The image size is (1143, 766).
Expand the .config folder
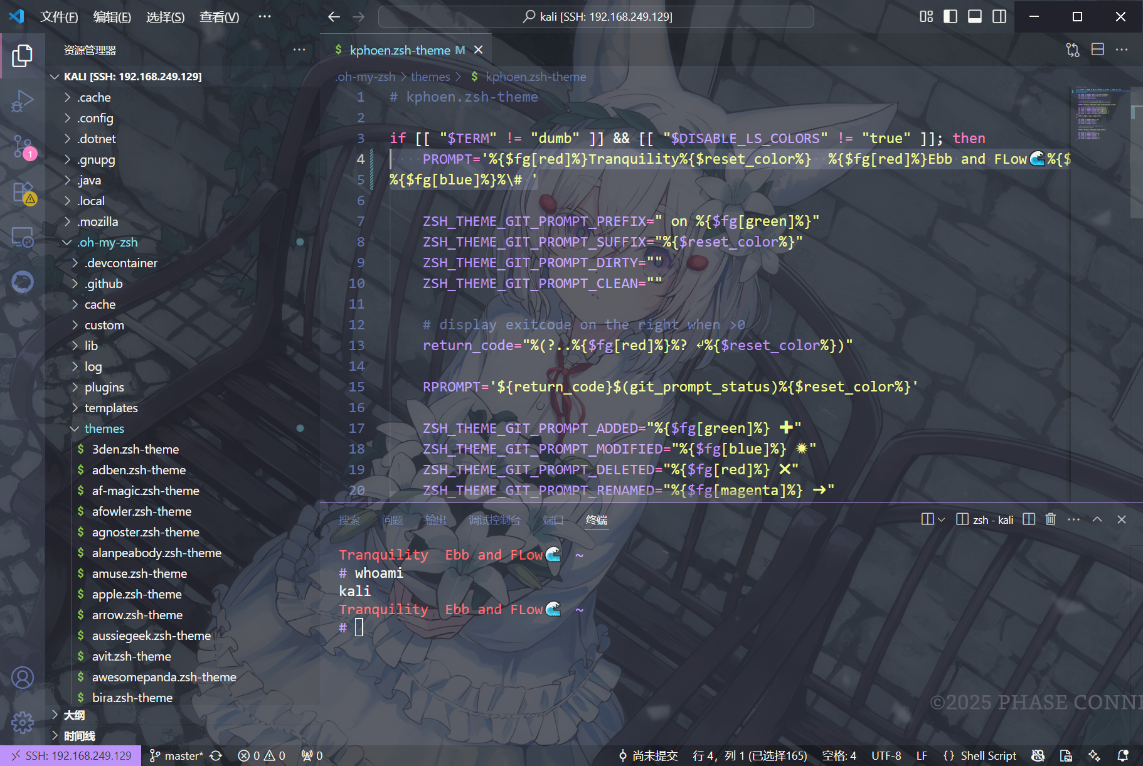183,118
